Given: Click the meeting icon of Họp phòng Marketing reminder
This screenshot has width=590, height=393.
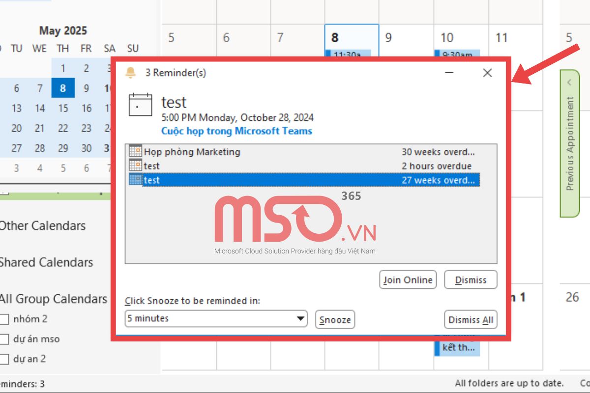Looking at the screenshot, I should coord(135,151).
